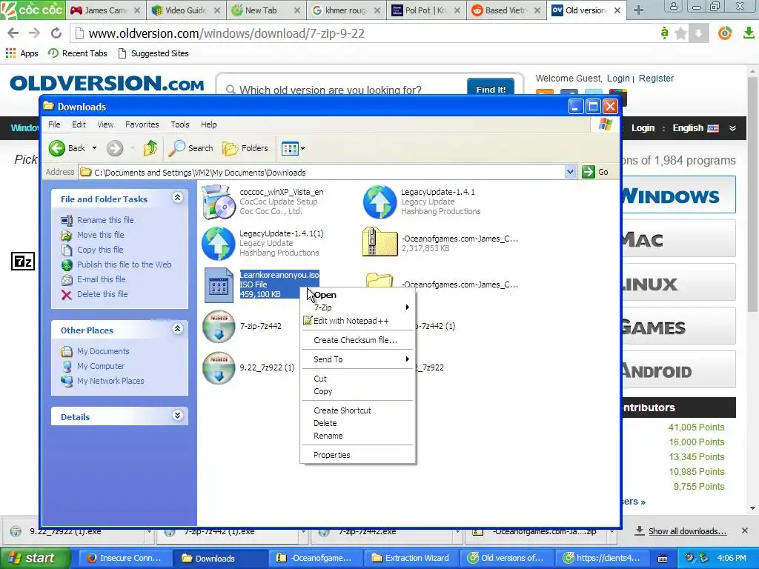759x569 pixels.
Task: Switch to the Pol Pot browser tab
Action: pos(425,10)
